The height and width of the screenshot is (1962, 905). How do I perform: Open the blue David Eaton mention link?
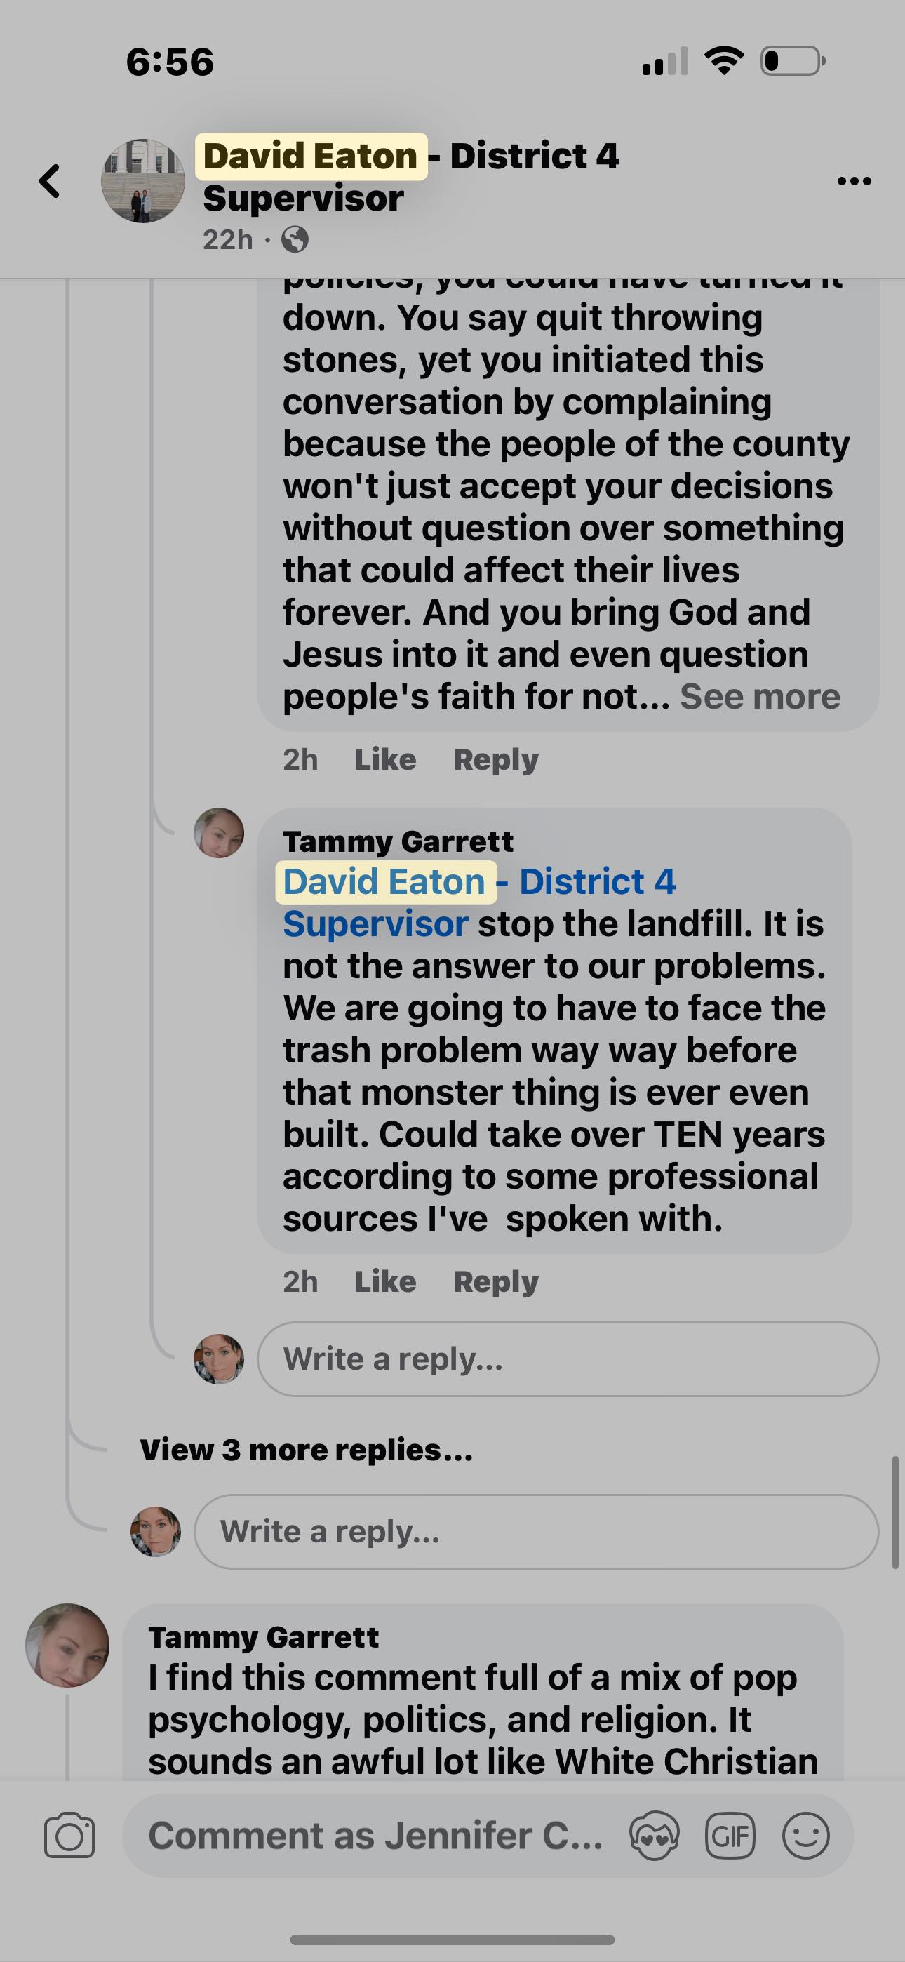coord(384,882)
